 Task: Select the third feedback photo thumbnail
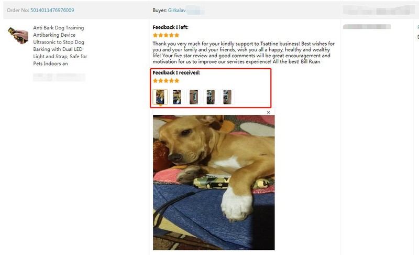[x=194, y=97]
